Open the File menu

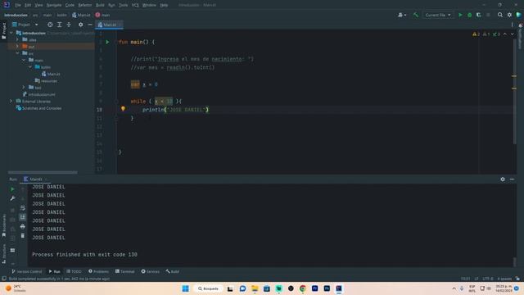pos(18,6)
